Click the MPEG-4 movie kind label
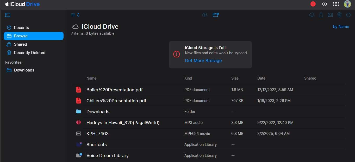Image resolution: width=355 pixels, height=162 pixels. (x=197, y=134)
